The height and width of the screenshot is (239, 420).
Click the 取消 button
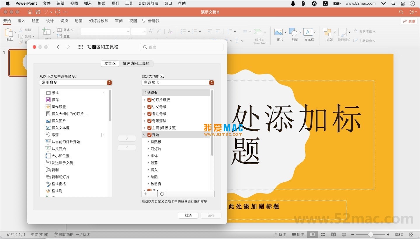pyautogui.click(x=188, y=215)
